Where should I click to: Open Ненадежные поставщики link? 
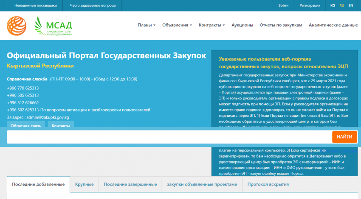(35, 6)
